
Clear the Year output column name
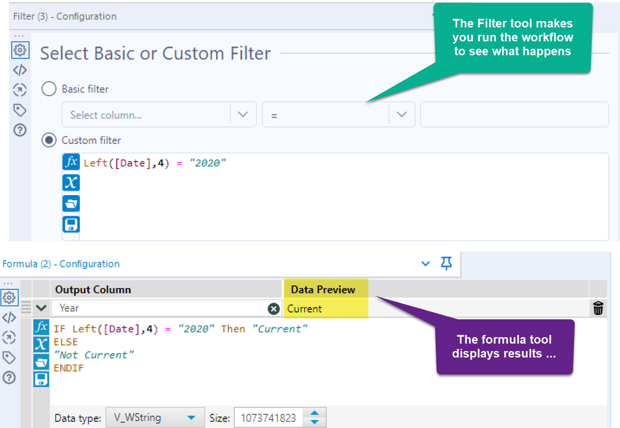(274, 309)
